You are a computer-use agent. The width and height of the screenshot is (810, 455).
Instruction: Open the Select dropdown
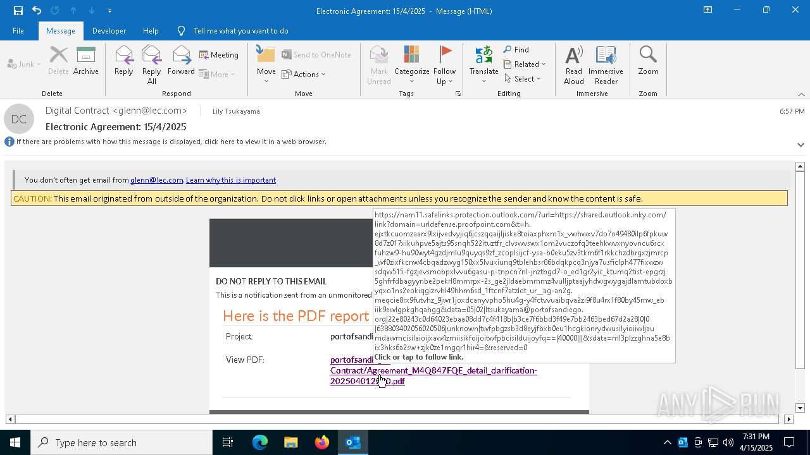[523, 78]
